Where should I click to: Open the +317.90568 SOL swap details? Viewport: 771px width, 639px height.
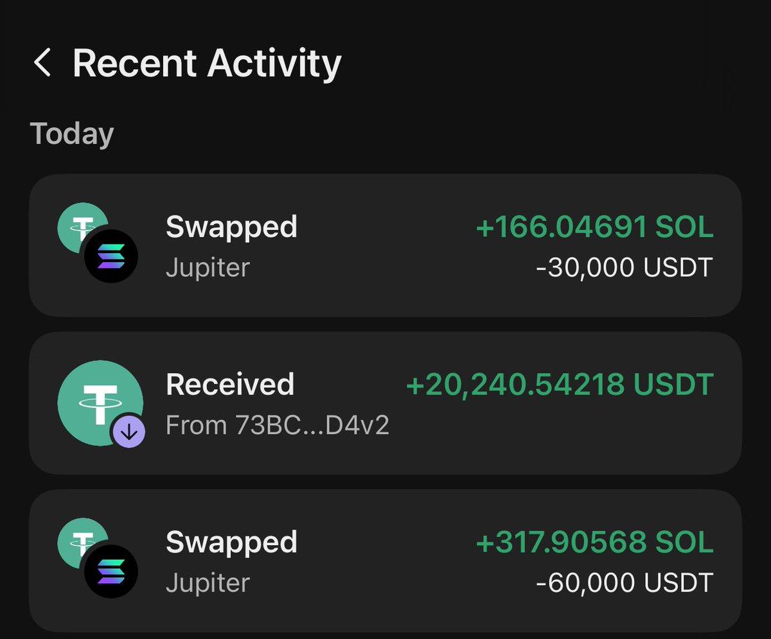click(x=385, y=561)
